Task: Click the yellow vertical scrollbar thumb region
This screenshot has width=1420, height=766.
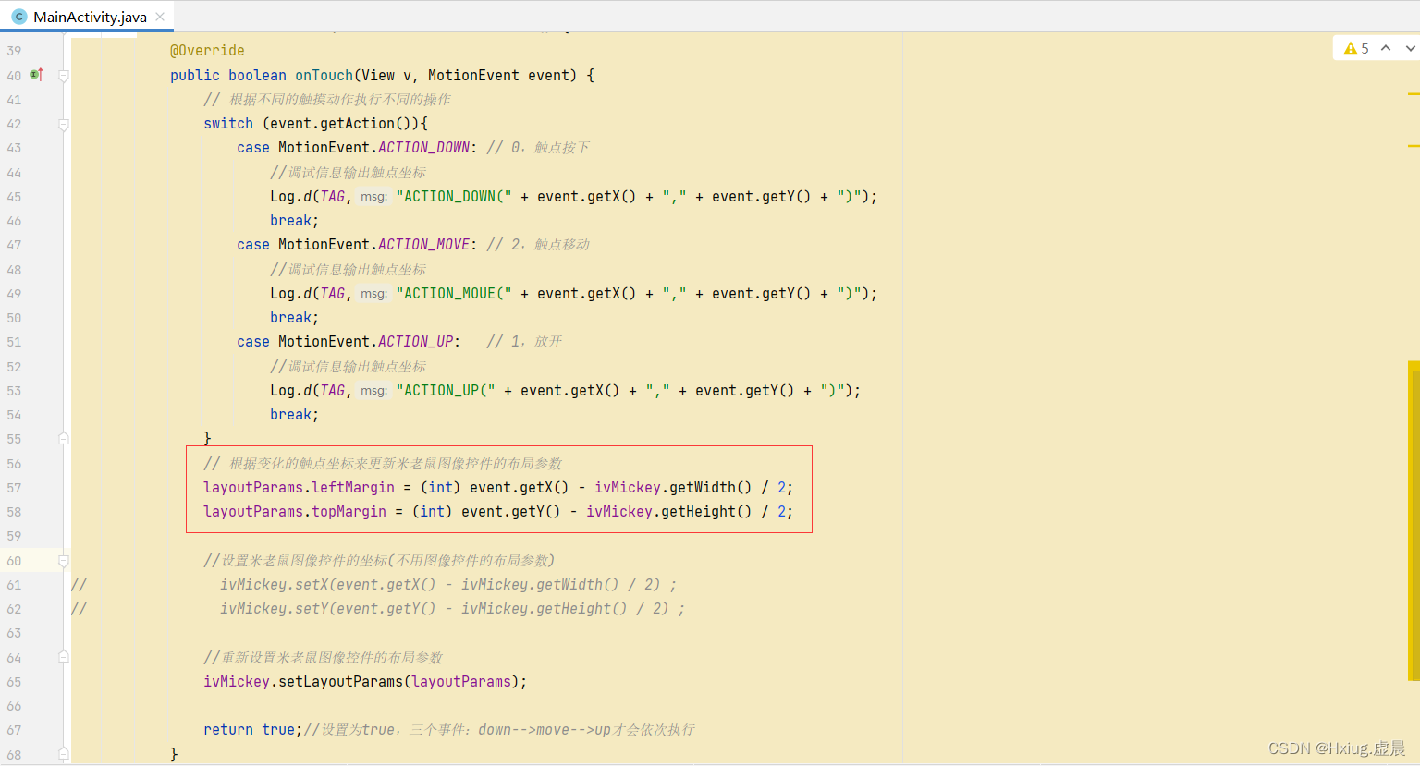Action: (x=1414, y=520)
